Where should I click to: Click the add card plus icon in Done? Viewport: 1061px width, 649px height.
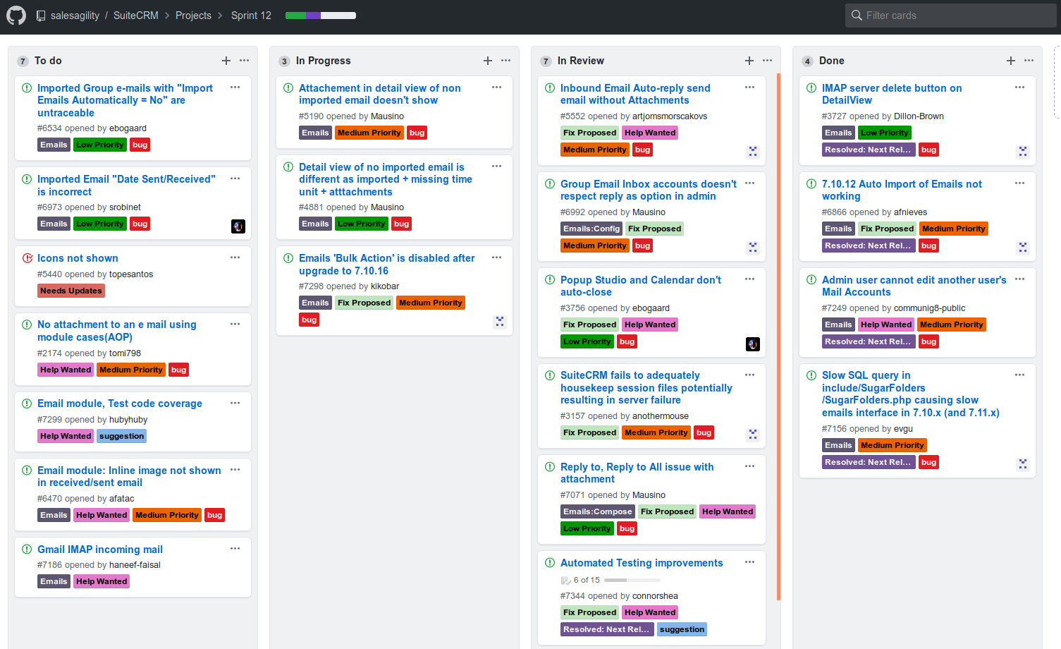1010,61
